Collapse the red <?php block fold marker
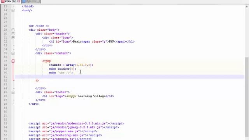This screenshot has width=249, height=140. pos(13,61)
